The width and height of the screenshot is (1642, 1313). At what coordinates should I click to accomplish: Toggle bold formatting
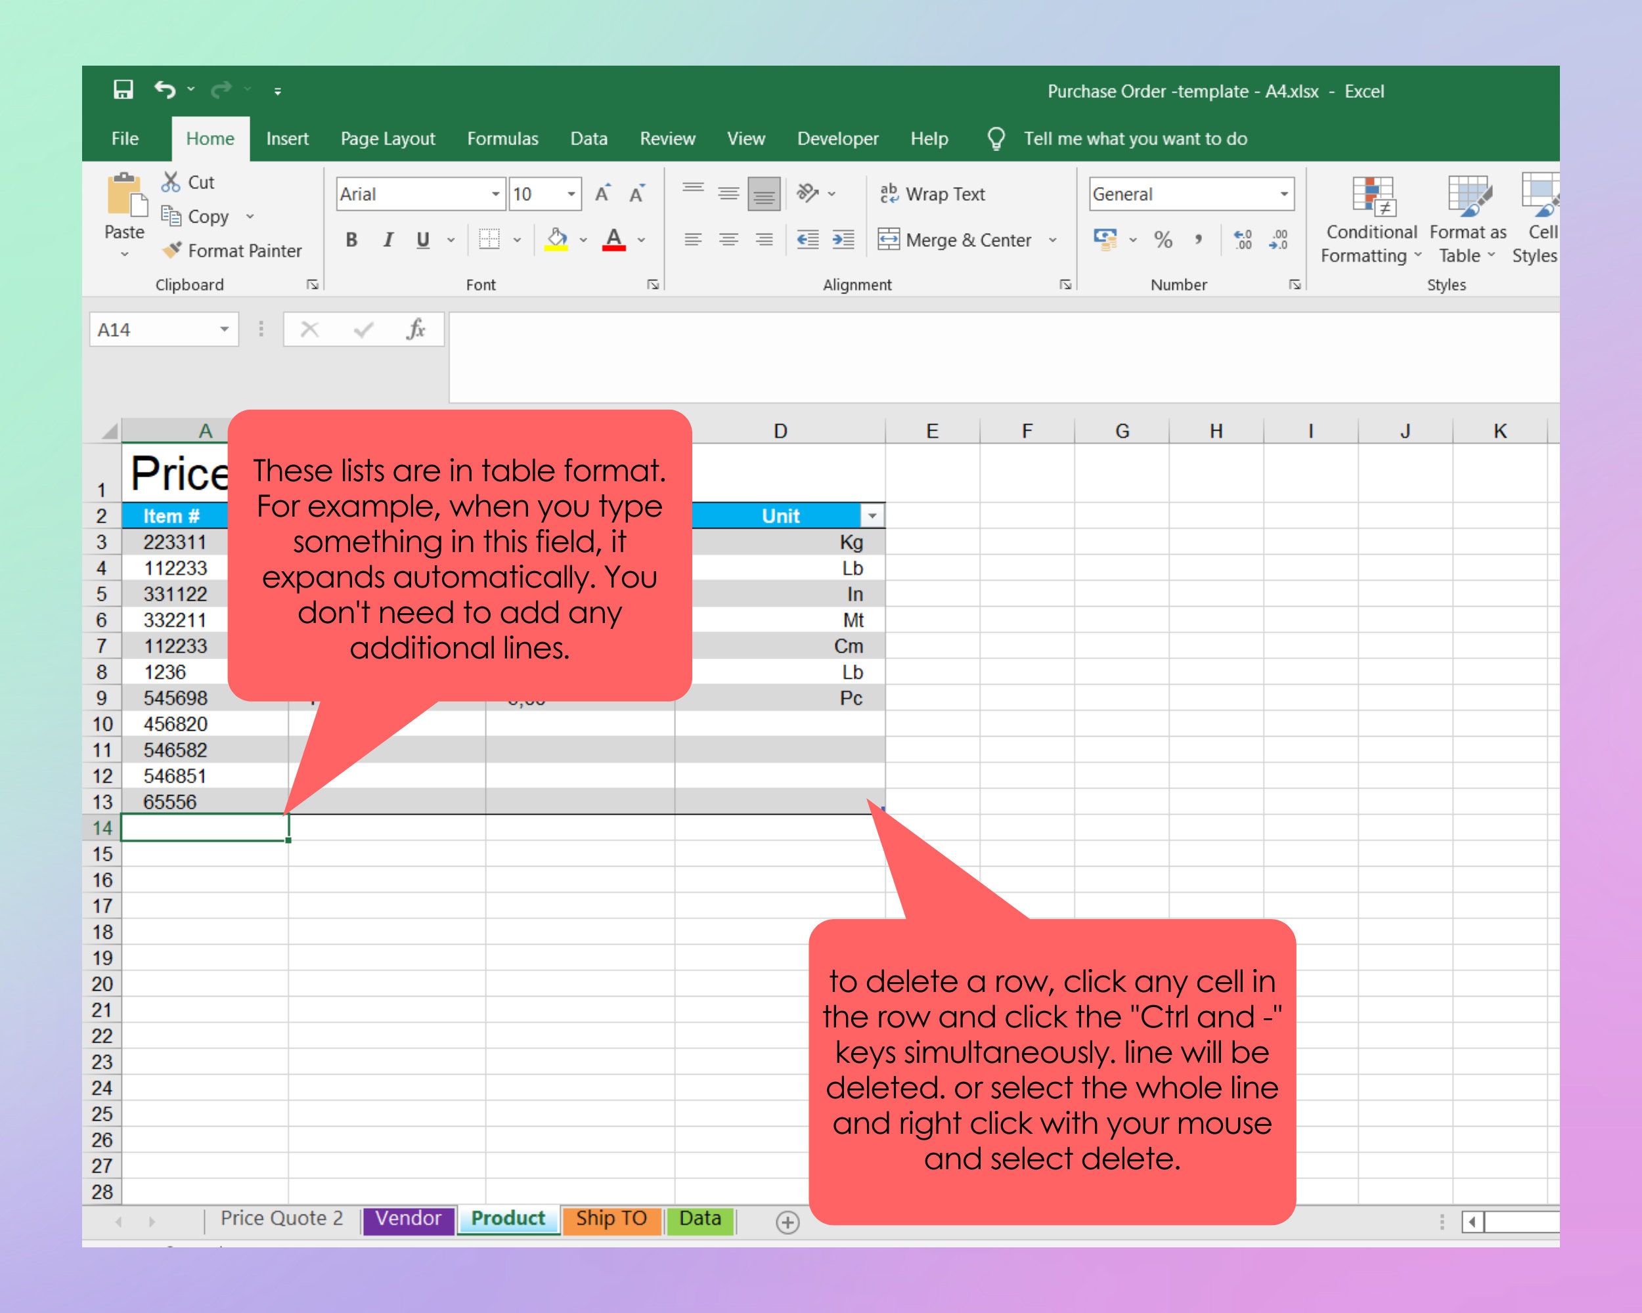351,240
